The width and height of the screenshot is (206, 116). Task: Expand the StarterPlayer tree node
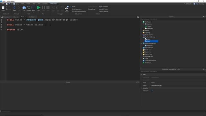pyautogui.click(x=141, y=54)
